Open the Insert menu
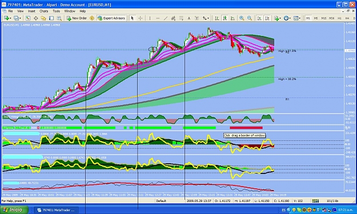Screen dimensions: 357x214 click(31, 11)
